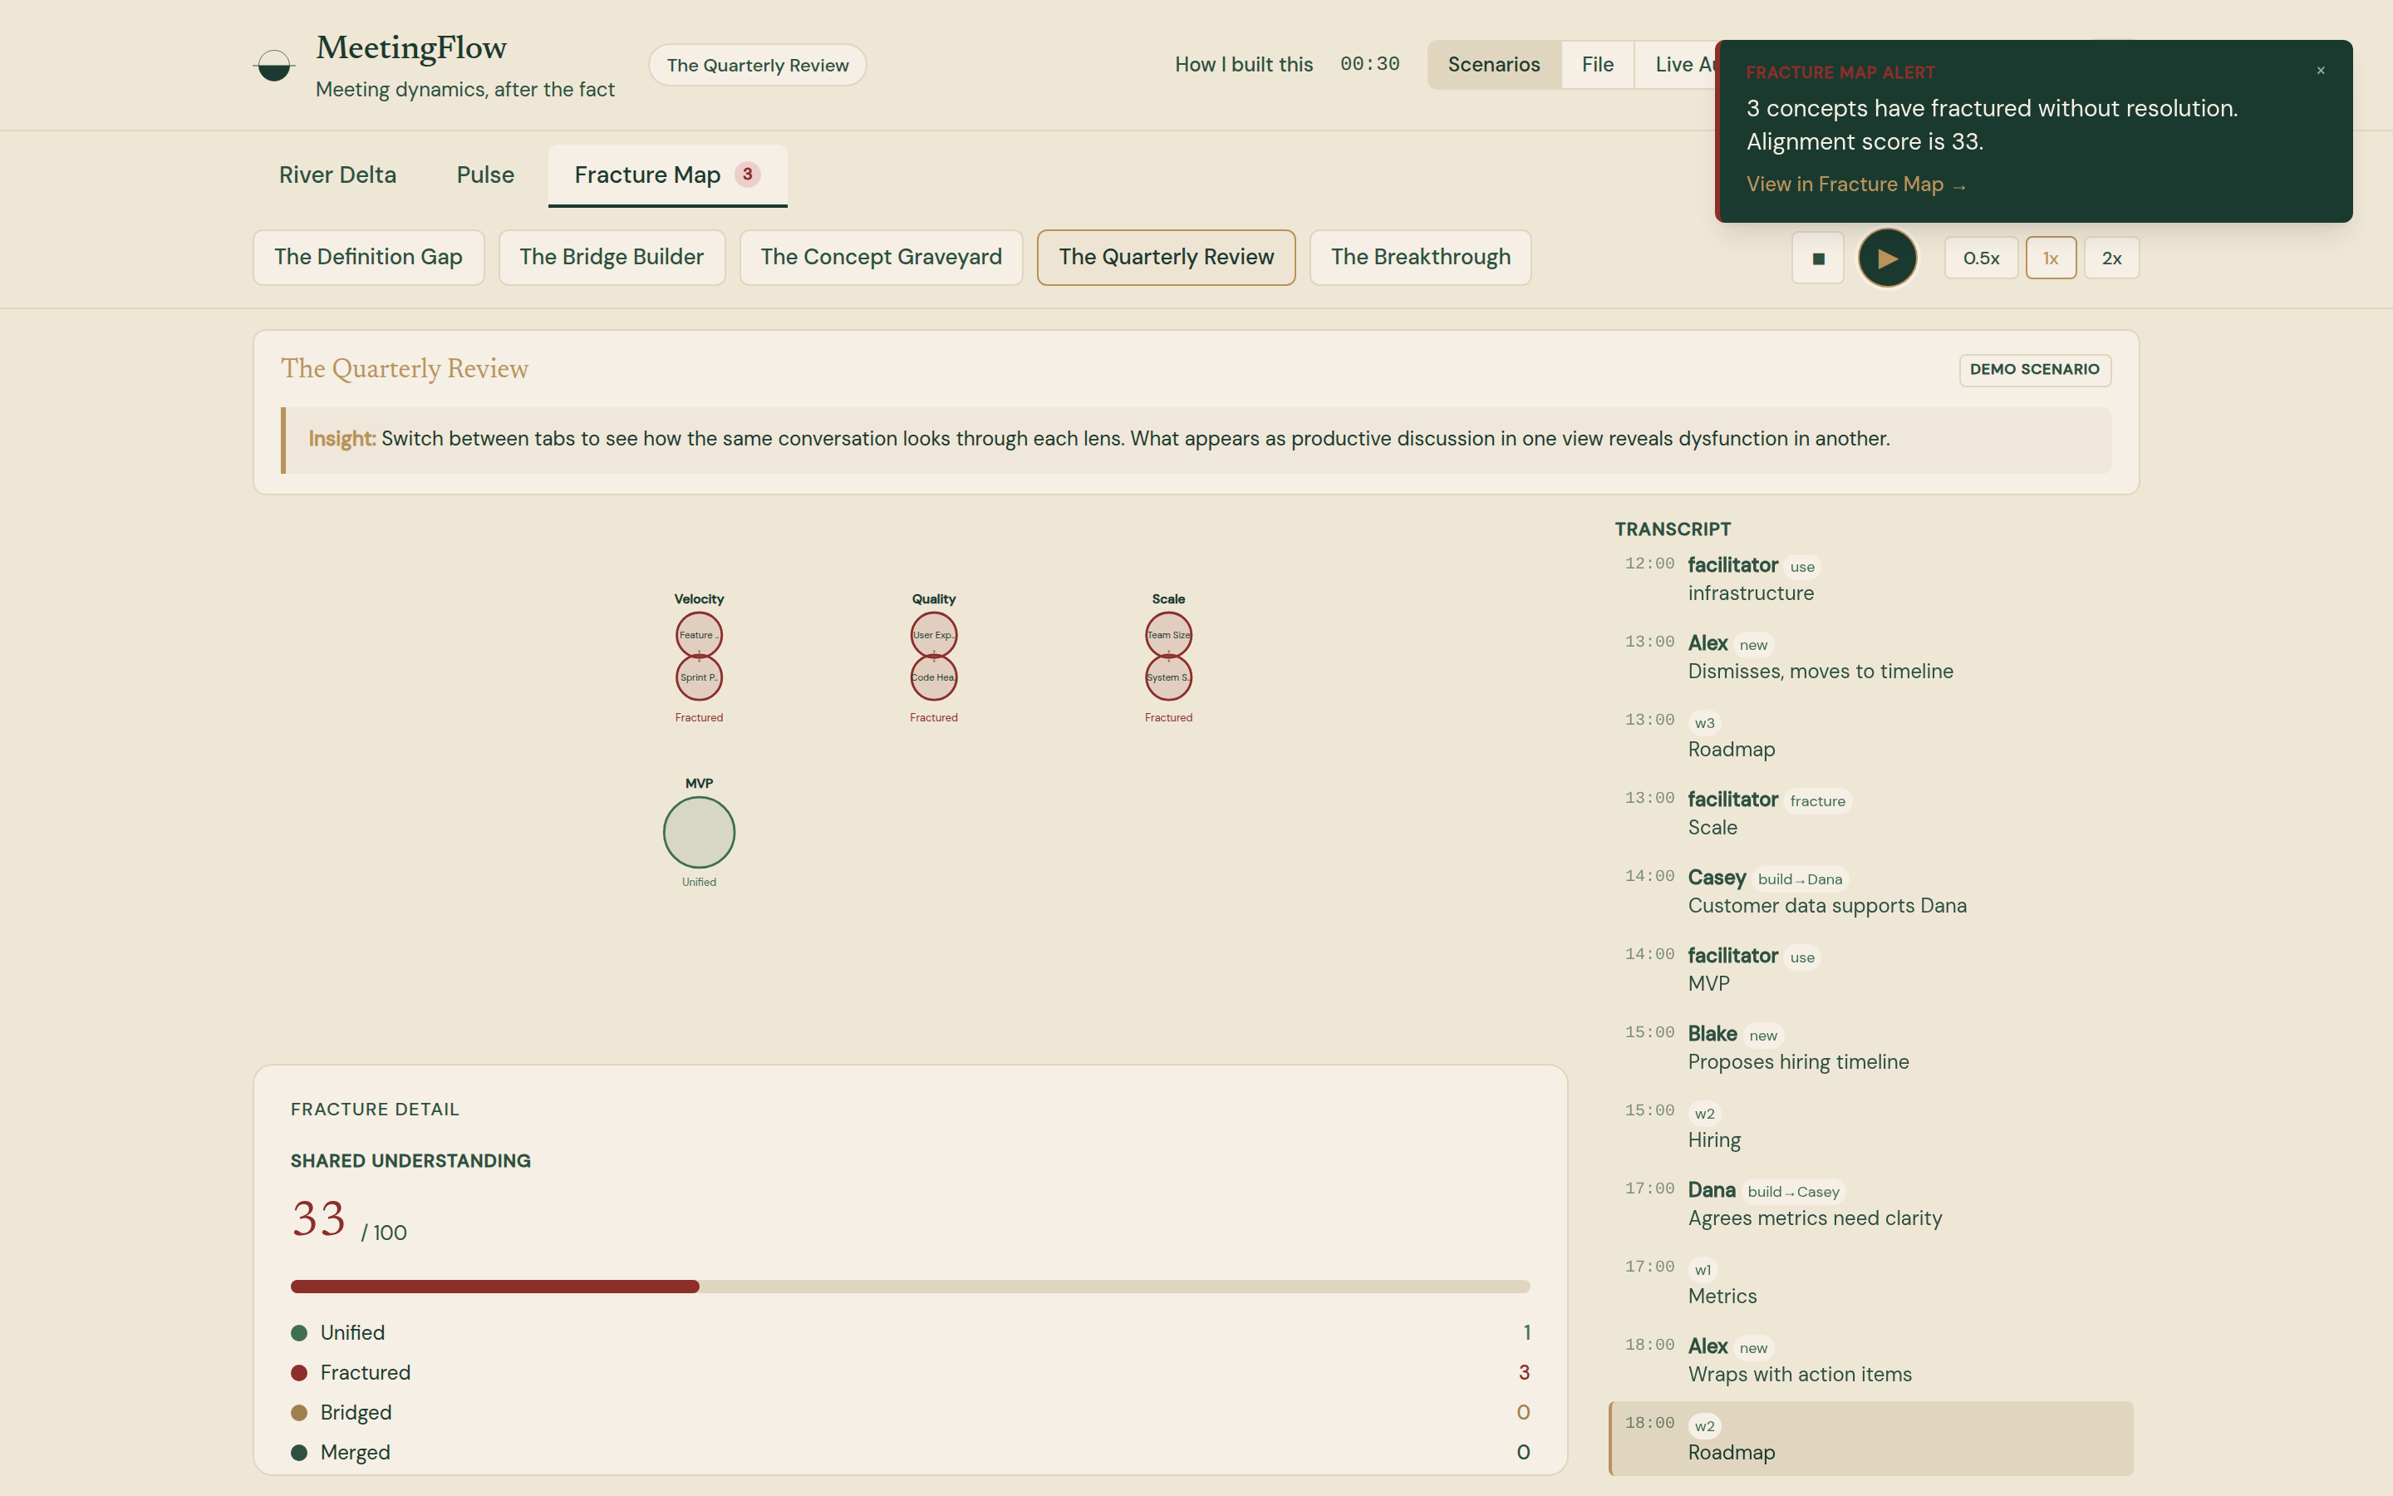Open the How I built this link

coord(1244,64)
